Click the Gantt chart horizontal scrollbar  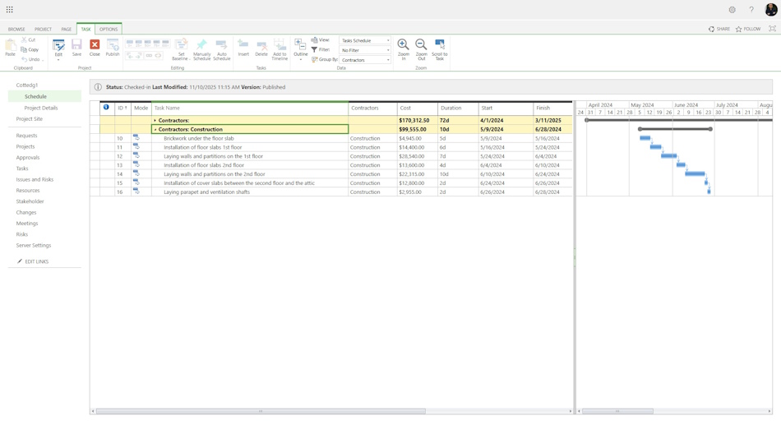tap(617, 411)
